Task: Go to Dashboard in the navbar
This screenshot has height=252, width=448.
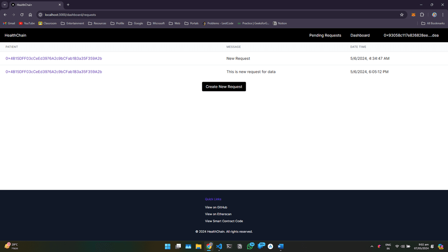Action: 360,35
